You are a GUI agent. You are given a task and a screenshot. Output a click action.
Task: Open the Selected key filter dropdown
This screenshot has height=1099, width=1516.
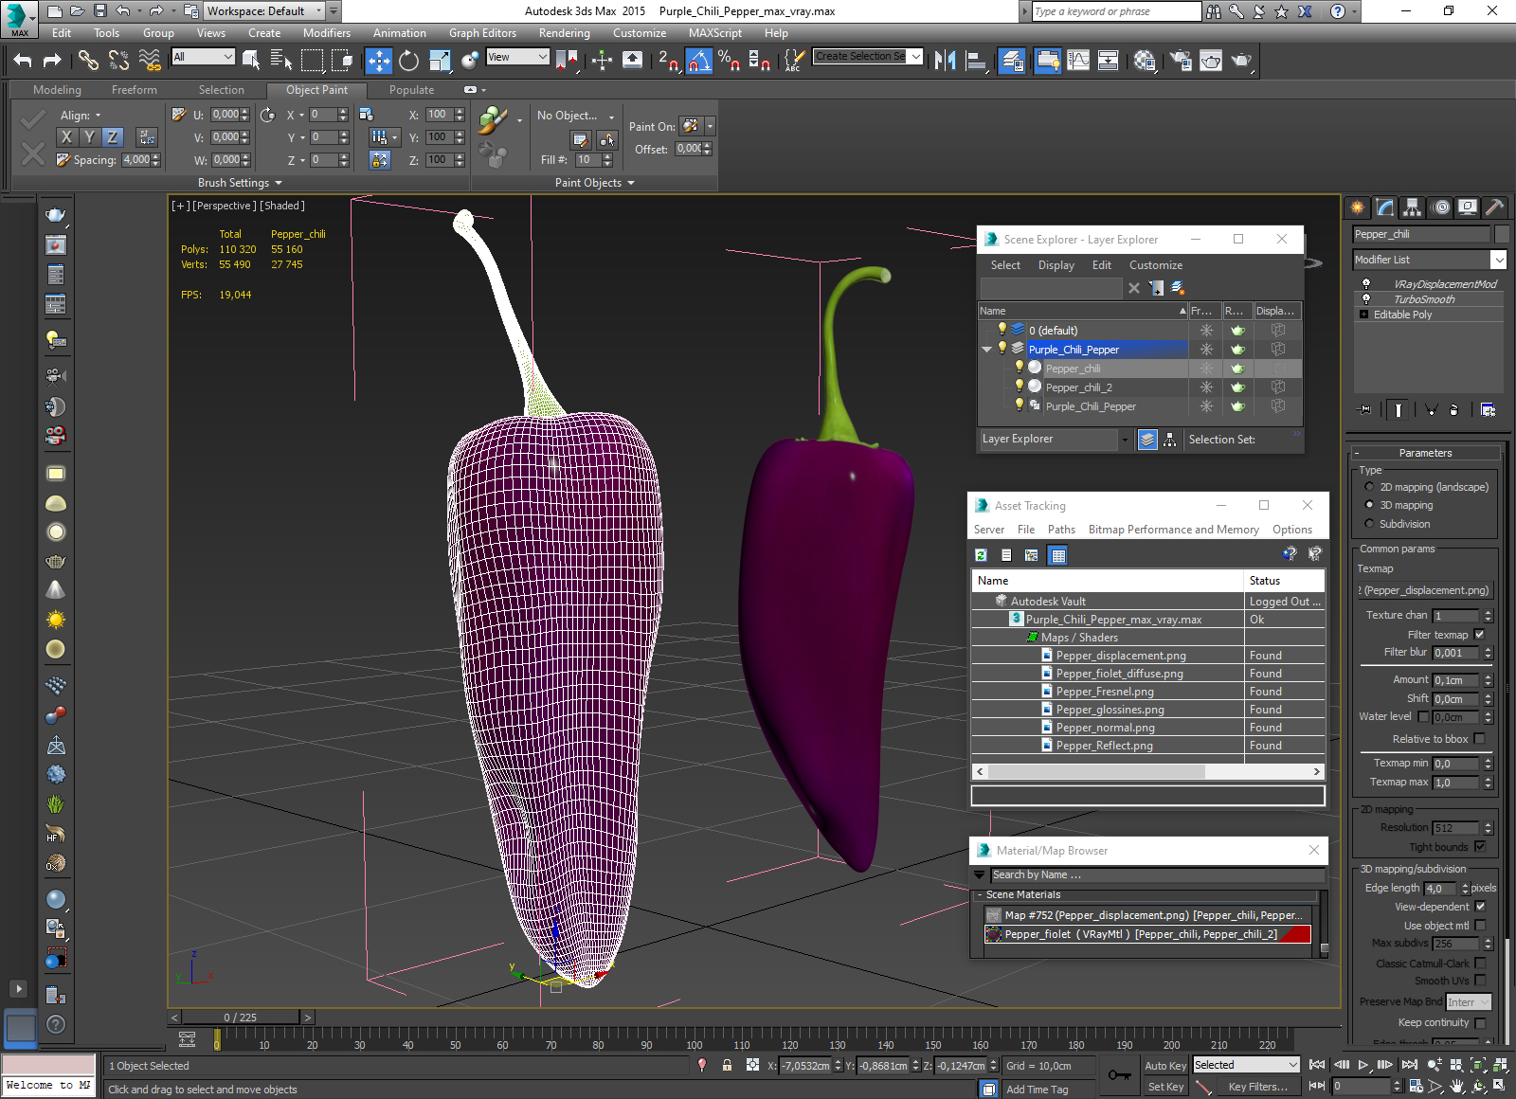coord(1246,1065)
